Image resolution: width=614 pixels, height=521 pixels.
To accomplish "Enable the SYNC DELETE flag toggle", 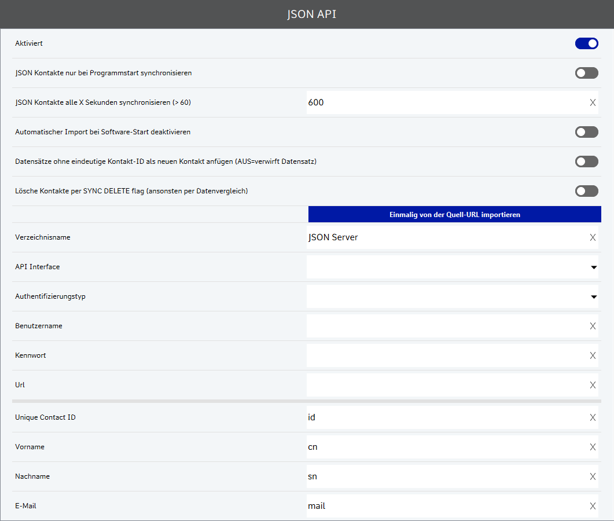I will 586,191.
